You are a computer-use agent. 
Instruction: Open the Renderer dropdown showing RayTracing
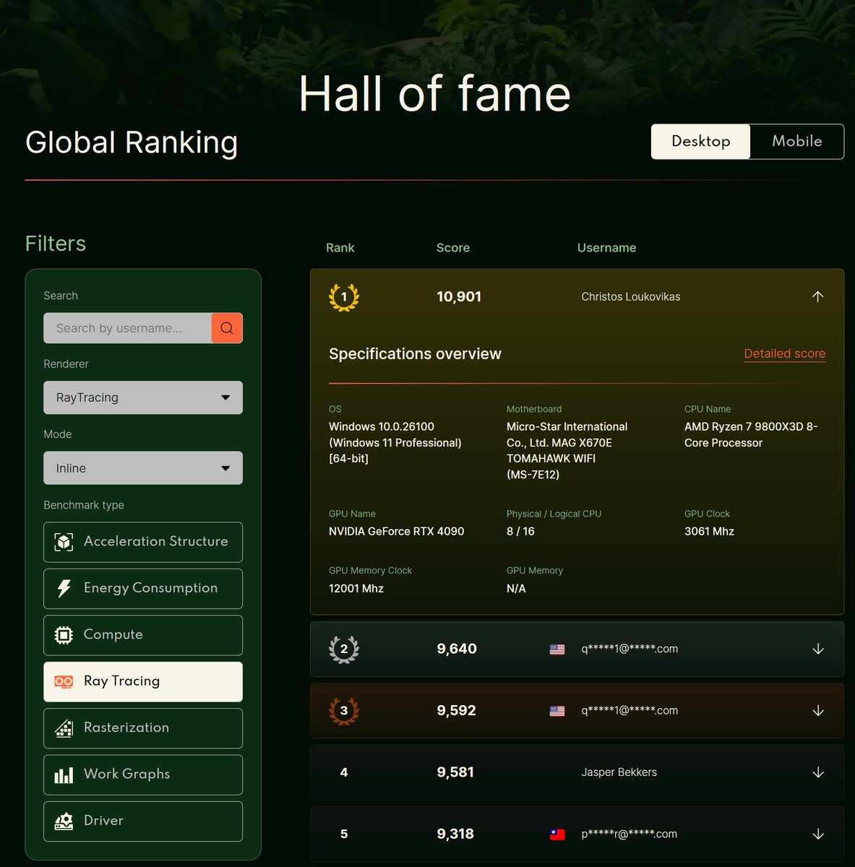(x=142, y=397)
